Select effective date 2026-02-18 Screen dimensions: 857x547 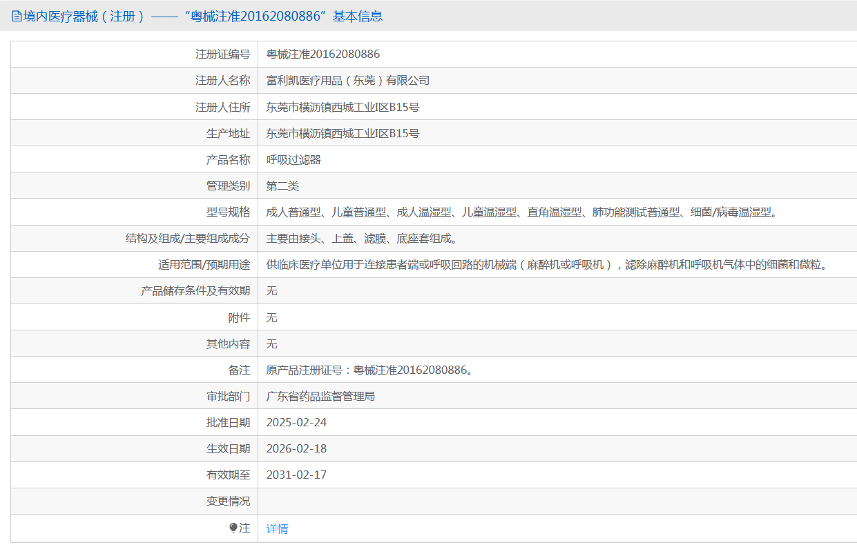click(x=296, y=448)
